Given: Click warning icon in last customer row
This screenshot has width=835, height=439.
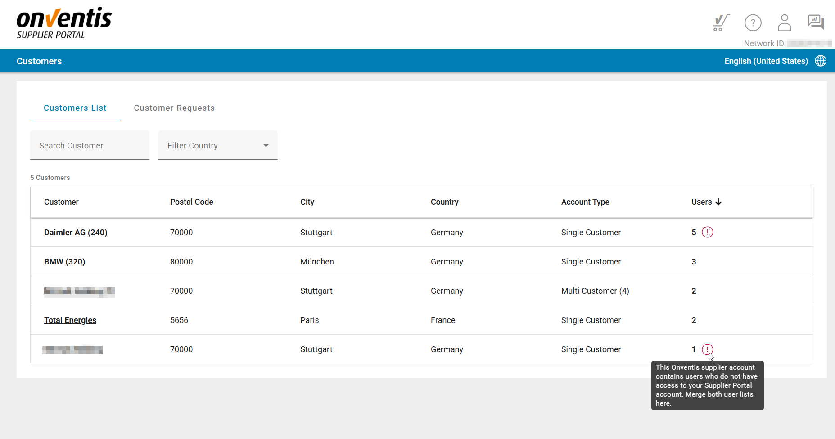Looking at the screenshot, I should click(x=707, y=349).
